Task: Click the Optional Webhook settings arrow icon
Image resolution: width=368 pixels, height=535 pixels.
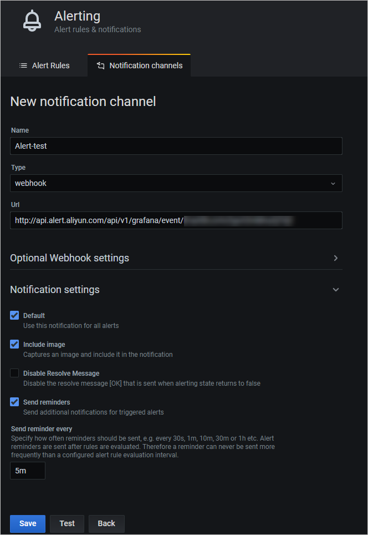Action: point(336,258)
